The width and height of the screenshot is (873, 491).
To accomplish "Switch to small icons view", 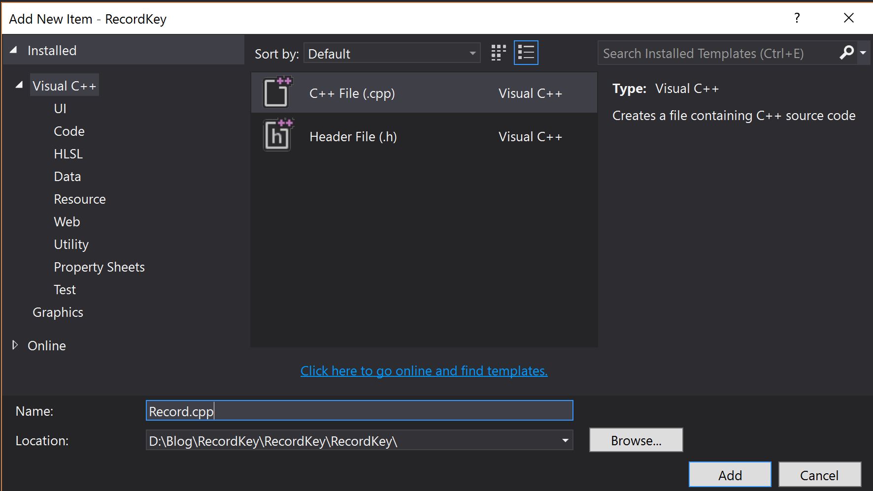I will [498, 52].
